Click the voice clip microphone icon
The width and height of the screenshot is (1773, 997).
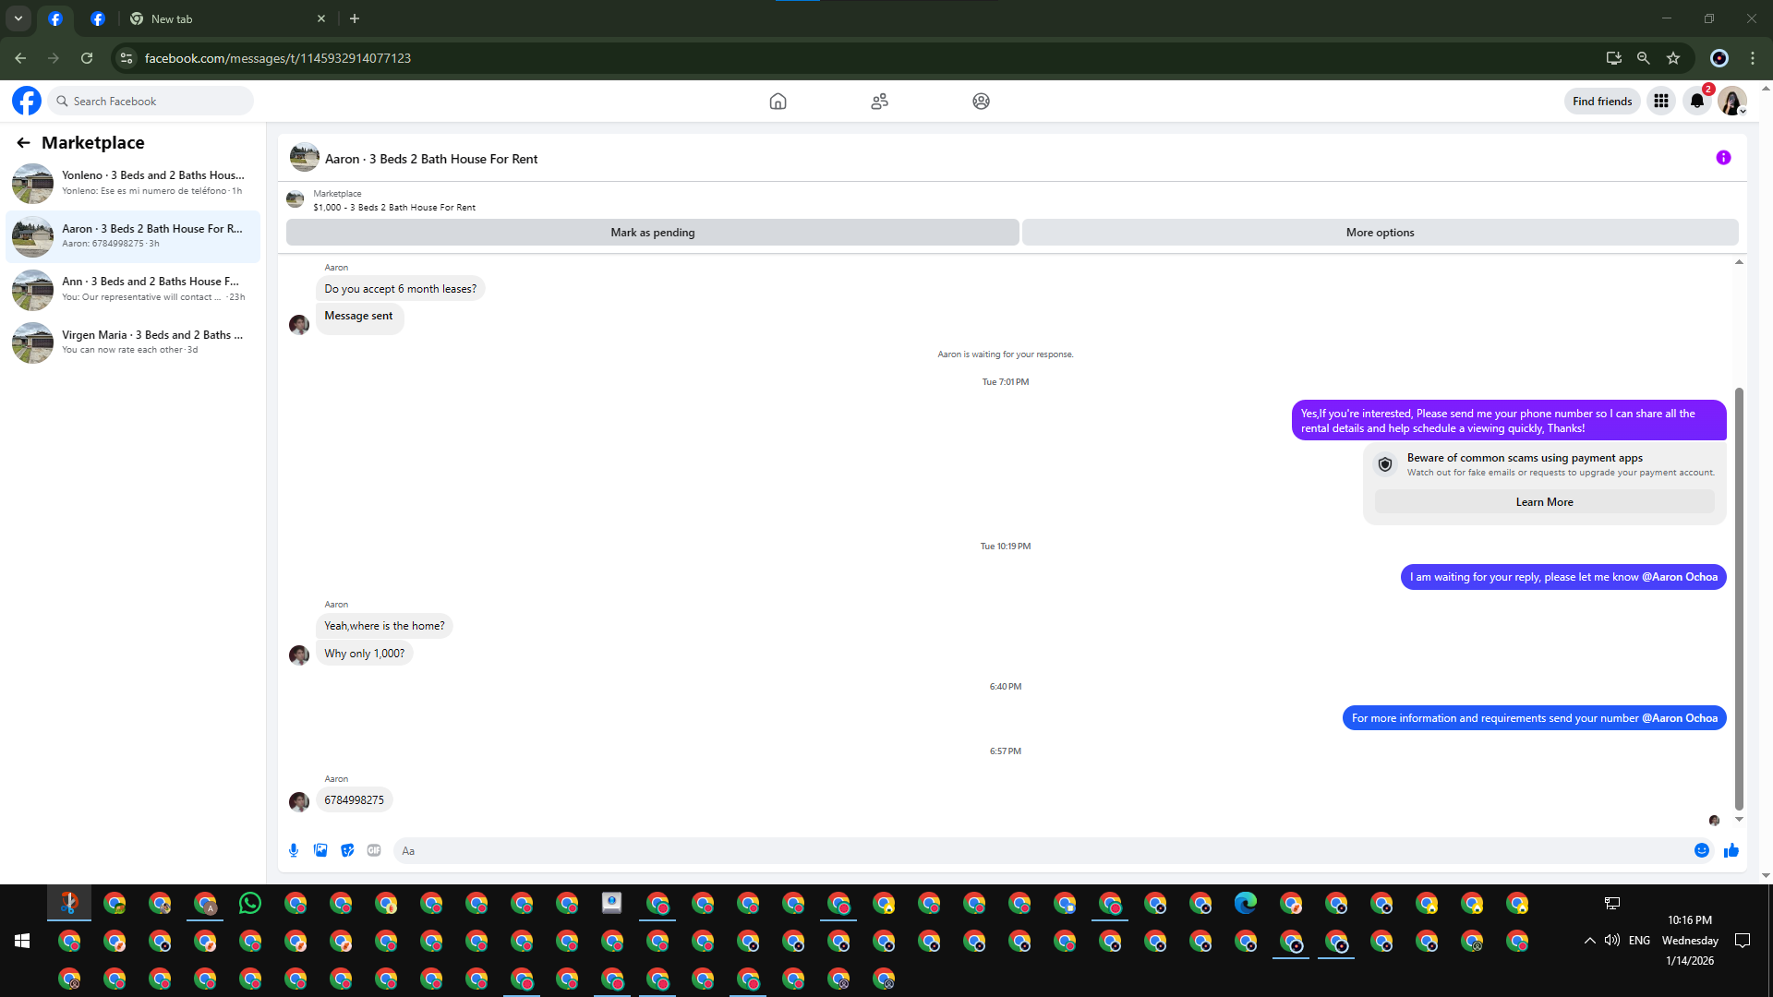coord(294,850)
